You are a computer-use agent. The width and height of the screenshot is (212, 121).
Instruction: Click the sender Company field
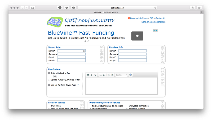(x=72, y=54)
